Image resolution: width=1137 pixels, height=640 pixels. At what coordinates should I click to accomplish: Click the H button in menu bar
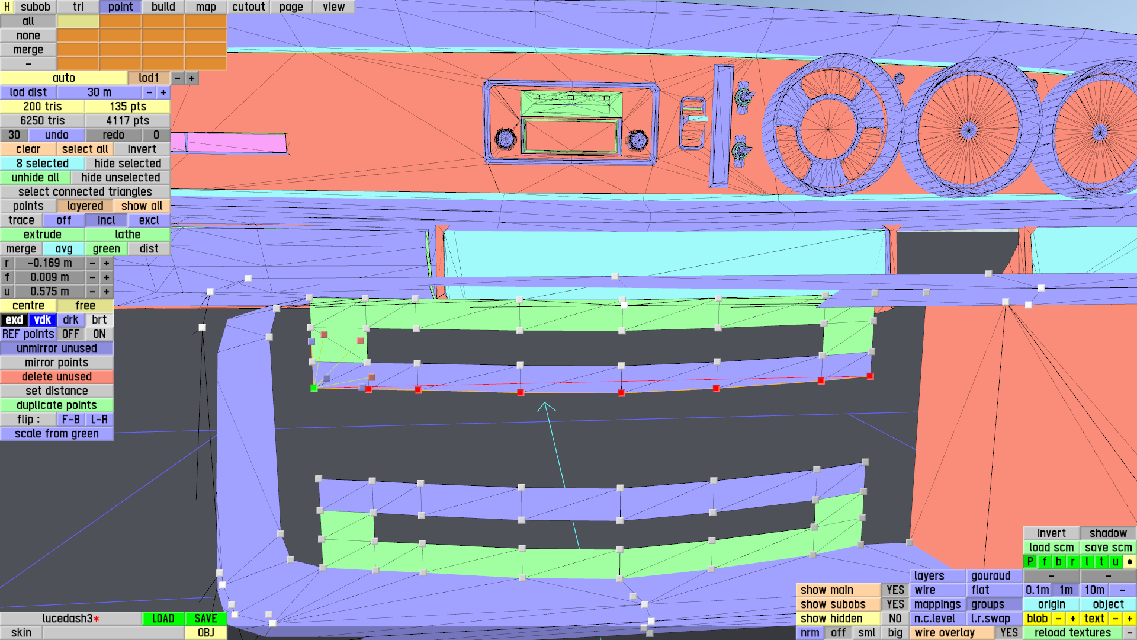pos(7,7)
